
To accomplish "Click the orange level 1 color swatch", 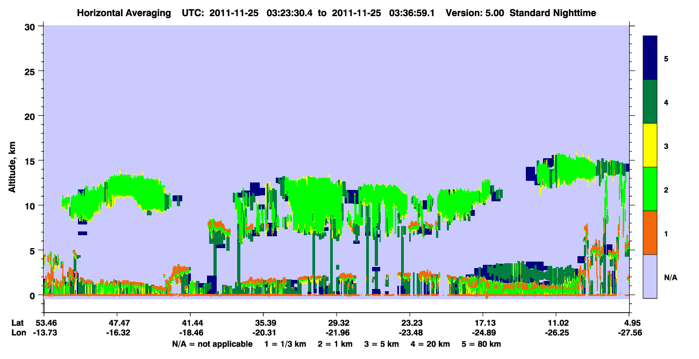I will click(x=650, y=233).
